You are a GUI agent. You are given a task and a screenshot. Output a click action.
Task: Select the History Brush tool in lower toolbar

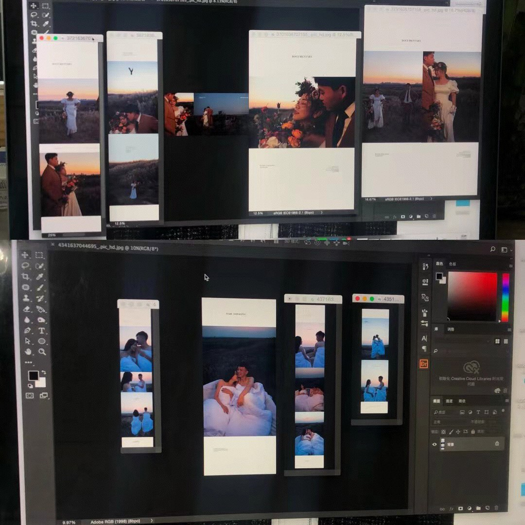[40, 298]
